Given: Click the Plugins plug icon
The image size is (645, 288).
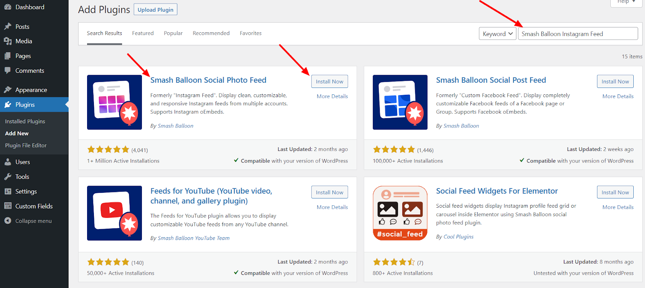Looking at the screenshot, I should 8,104.
